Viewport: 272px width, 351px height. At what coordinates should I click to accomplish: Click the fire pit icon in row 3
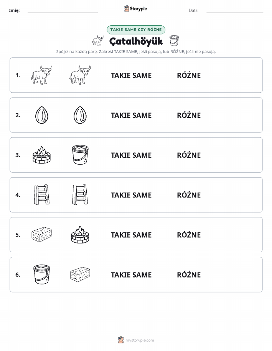(x=42, y=155)
